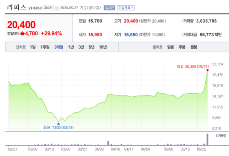
Task: Click the 저가 value 15,550
Action: (x=131, y=35)
